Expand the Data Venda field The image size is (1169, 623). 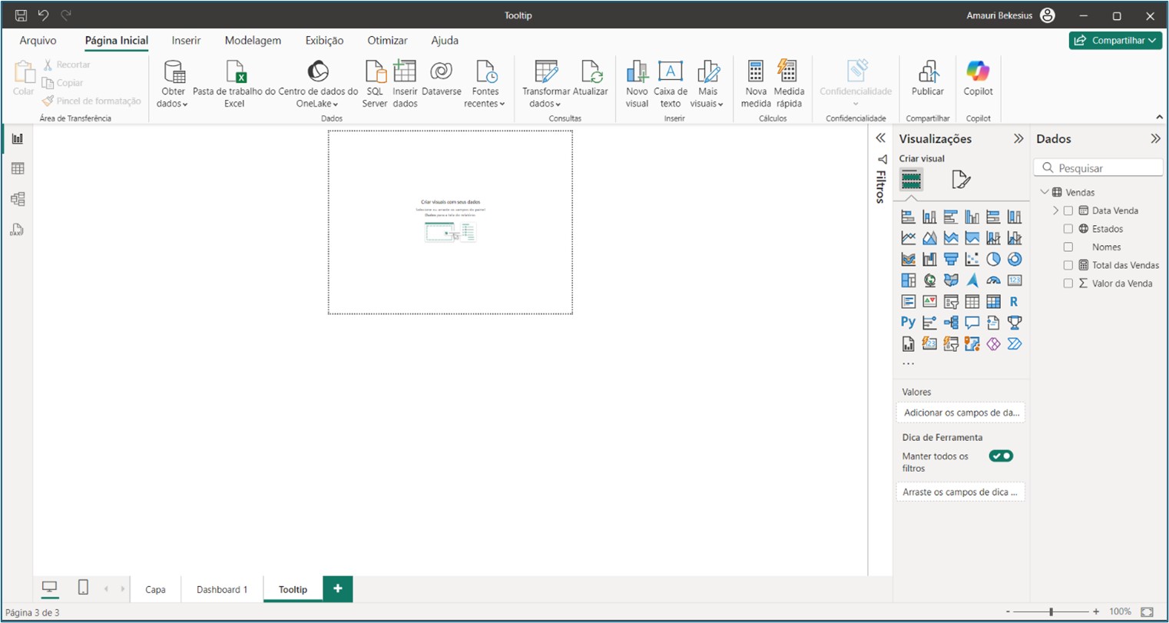tap(1055, 210)
